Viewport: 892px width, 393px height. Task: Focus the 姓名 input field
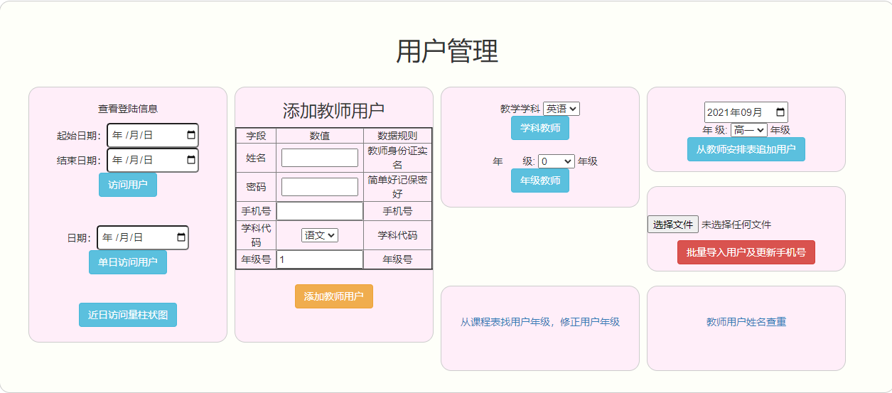(320, 158)
